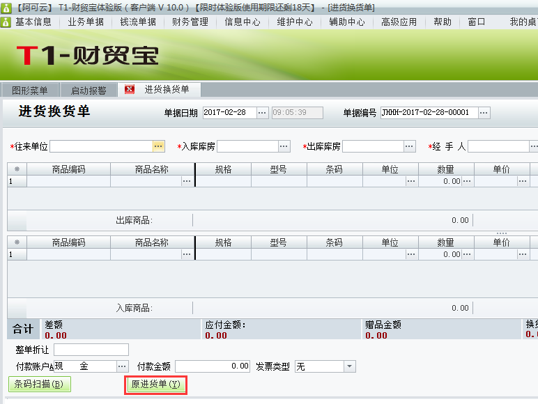Screen dimensions: 538x404
Task: Open 商品名称 lookup in upper grid row 1
Action: click(x=187, y=181)
